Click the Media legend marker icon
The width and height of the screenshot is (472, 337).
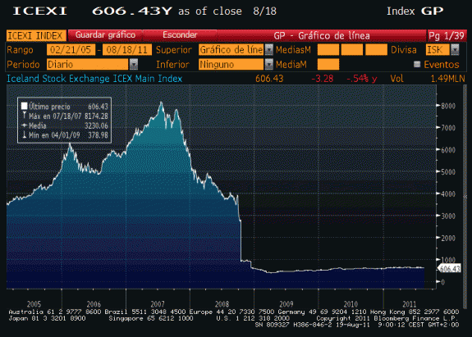(x=25, y=125)
